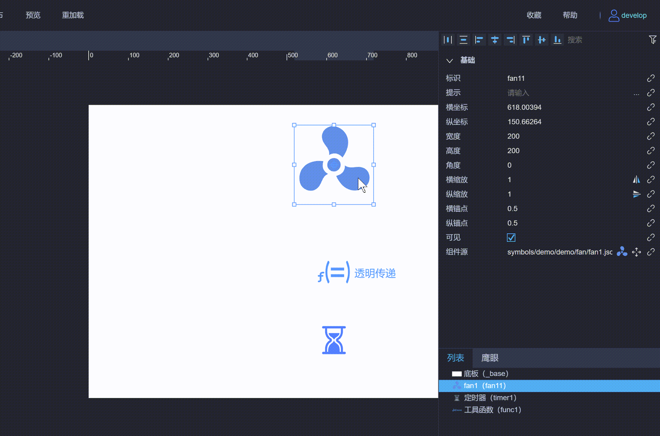Screen dimensions: 660x436
Task: Align selected components to the left edge
Action: pos(479,40)
